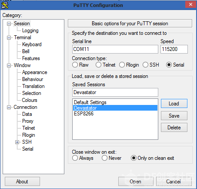Expand the SSH tree node
This screenshot has height=189, width=197.
coord(17,142)
